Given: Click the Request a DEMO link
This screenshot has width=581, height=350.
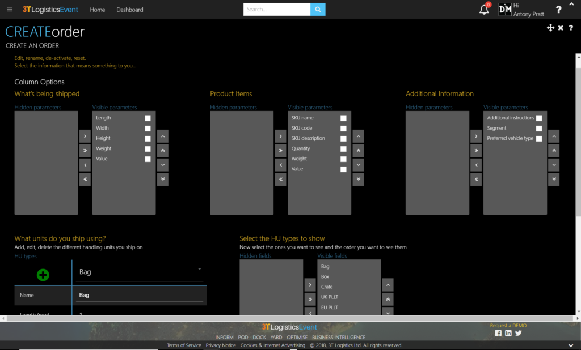Looking at the screenshot, I should click(x=508, y=326).
